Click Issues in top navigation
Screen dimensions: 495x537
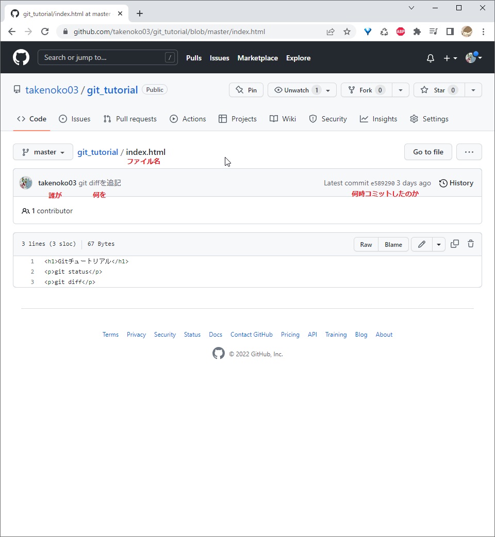pos(219,58)
